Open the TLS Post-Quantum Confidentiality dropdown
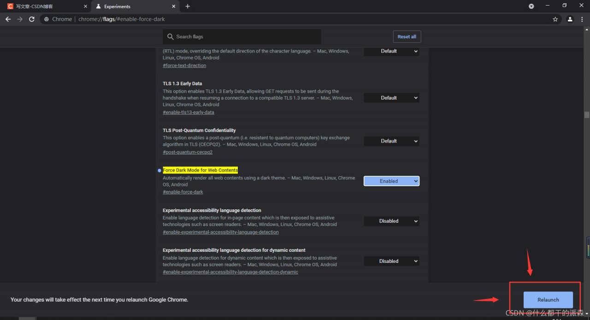This screenshot has height=320, width=590. point(392,141)
